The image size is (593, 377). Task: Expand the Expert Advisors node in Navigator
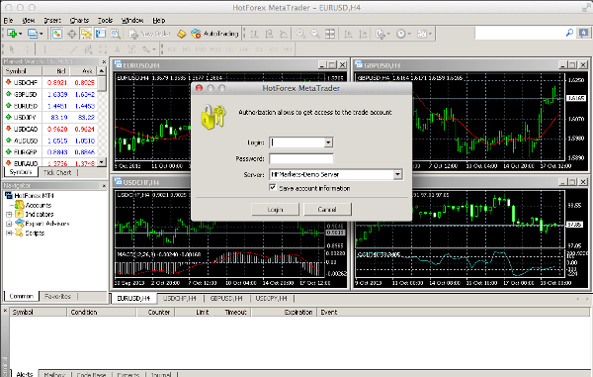point(9,224)
